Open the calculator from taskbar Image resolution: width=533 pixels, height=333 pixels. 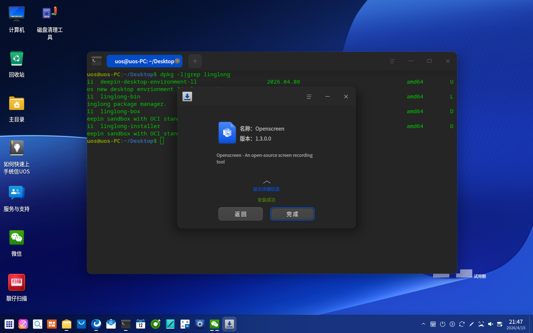pyautogui.click(x=185, y=324)
